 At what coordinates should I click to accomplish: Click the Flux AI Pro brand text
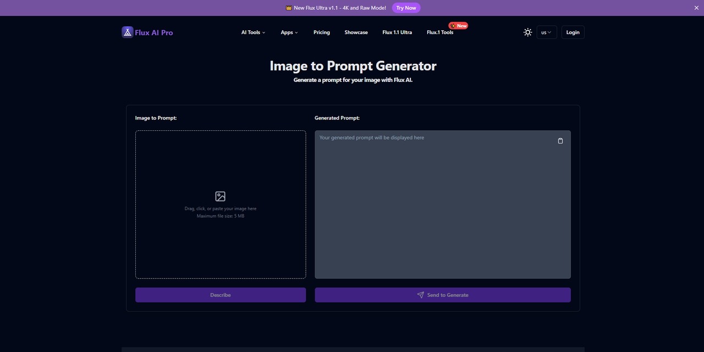154,32
